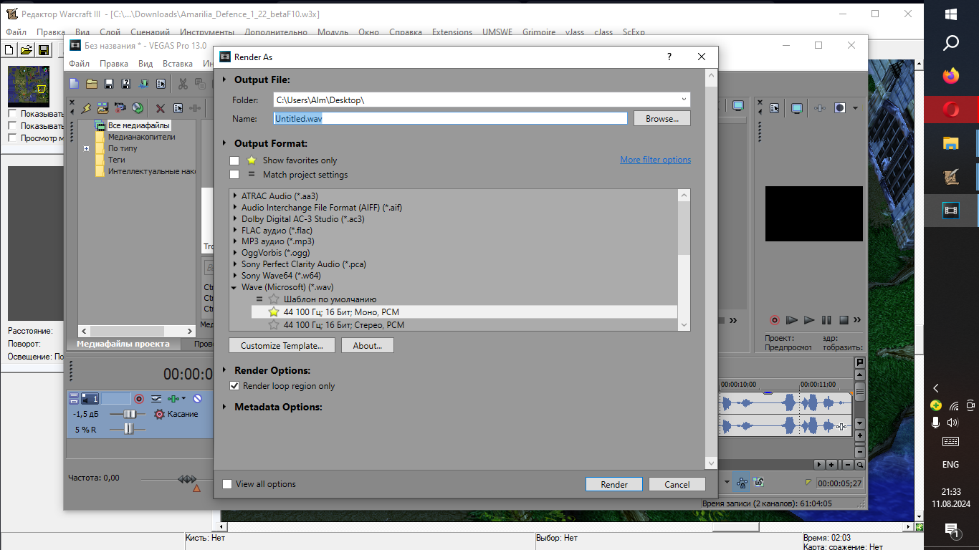This screenshot has width=979, height=550.
Task: Open Opera from the Windows taskbar
Action: (951, 110)
